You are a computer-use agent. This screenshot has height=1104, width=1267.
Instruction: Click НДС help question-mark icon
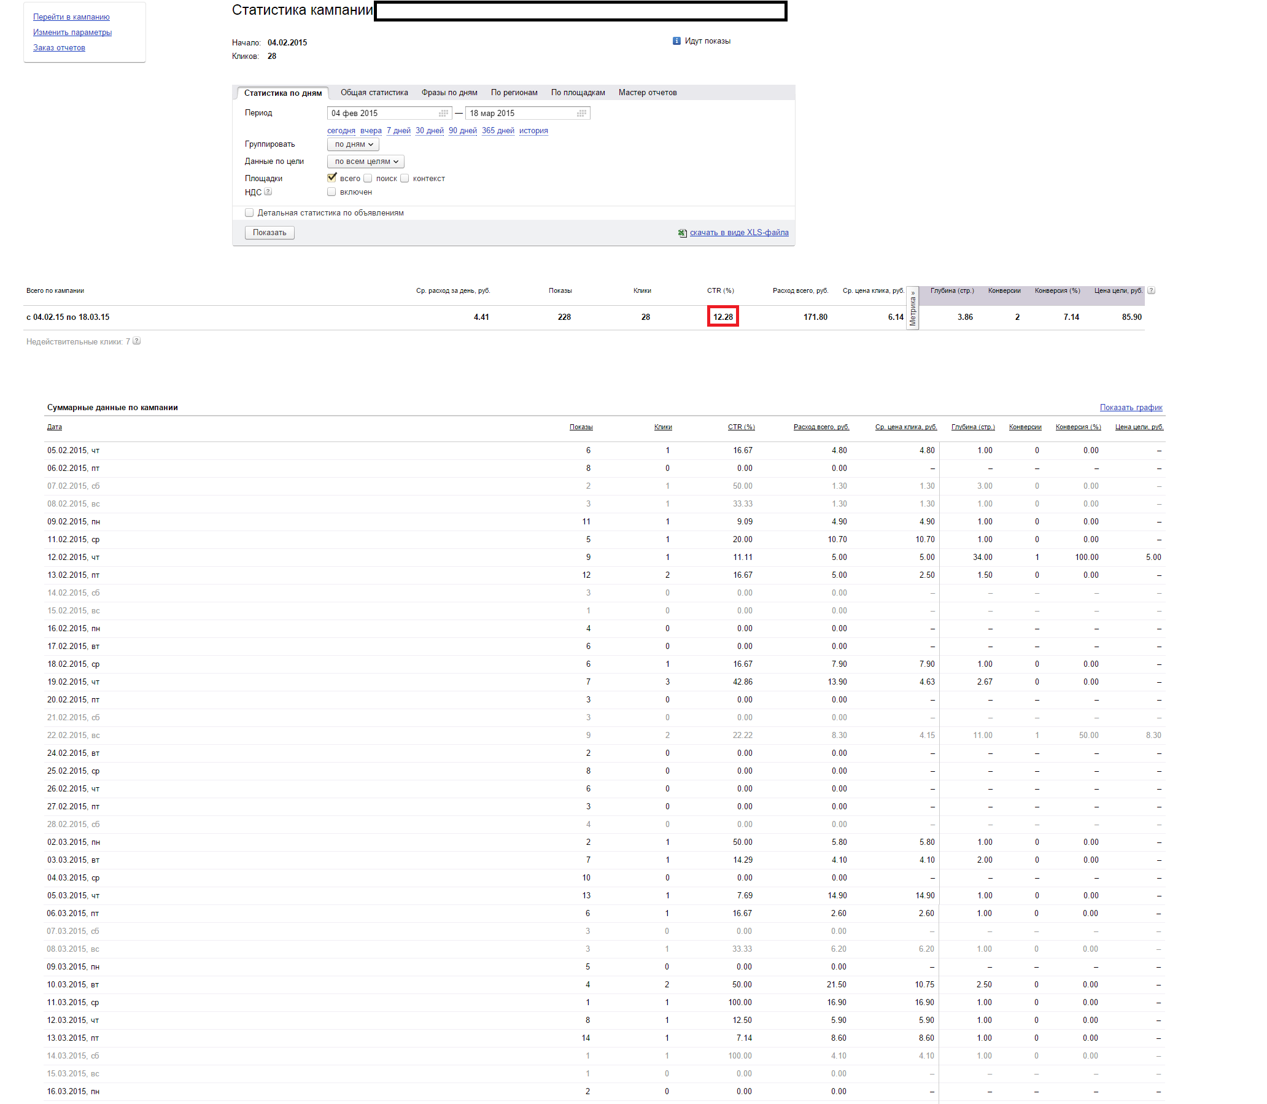(268, 192)
